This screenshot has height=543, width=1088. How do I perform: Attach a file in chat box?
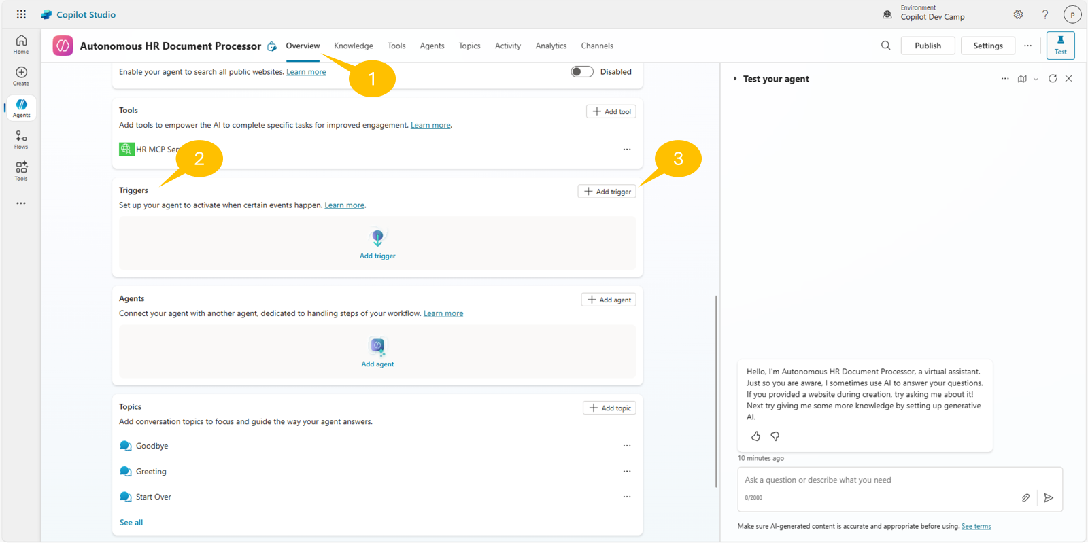tap(1025, 498)
